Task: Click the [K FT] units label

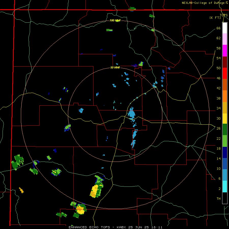Action: (215, 18)
